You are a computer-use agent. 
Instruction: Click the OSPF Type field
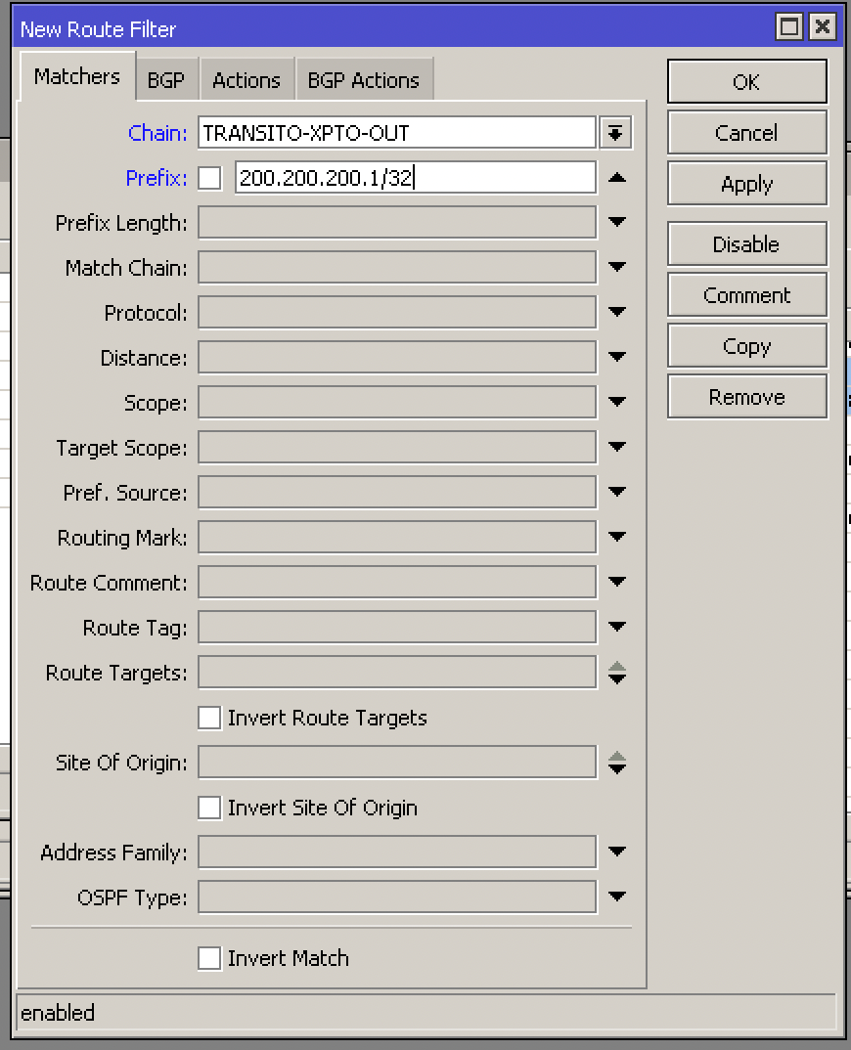[x=397, y=897]
